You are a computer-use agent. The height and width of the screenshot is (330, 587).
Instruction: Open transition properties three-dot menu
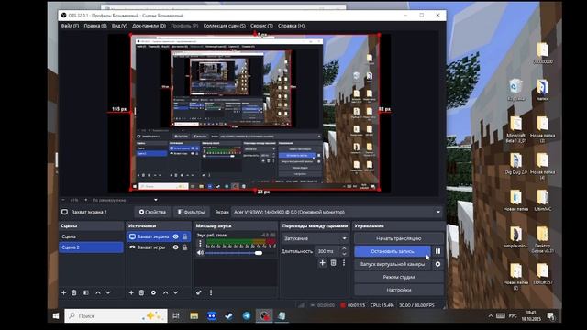(344, 263)
